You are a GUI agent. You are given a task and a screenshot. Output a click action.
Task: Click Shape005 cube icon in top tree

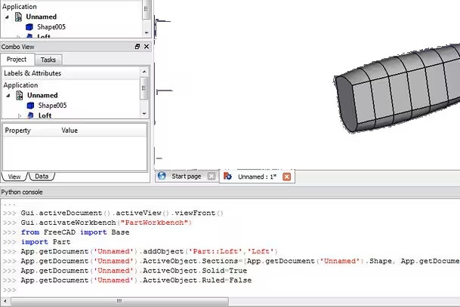pos(29,27)
